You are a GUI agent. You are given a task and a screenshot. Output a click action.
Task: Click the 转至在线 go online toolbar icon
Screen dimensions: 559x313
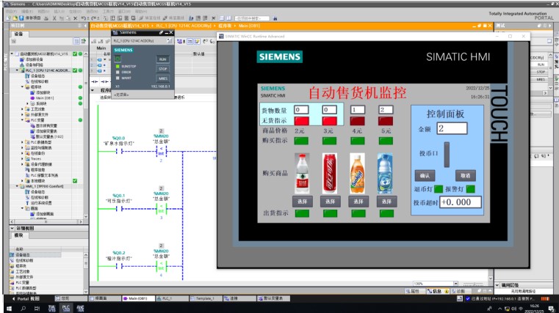click(x=150, y=18)
